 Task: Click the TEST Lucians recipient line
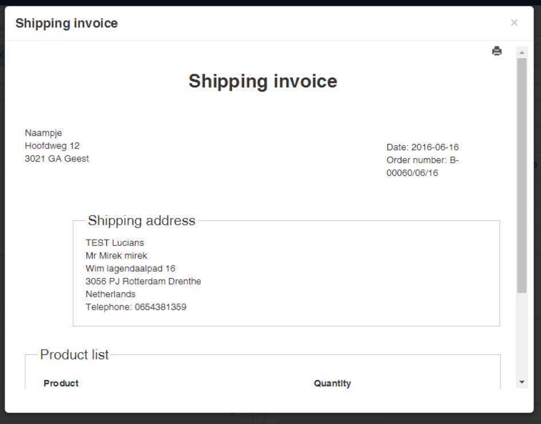115,243
